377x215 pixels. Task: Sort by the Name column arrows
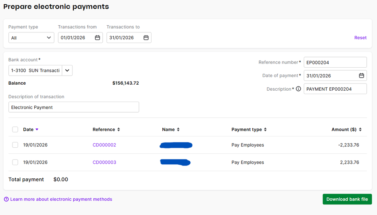(x=178, y=130)
